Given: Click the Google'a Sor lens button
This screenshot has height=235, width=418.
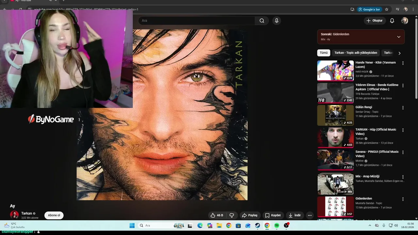Looking at the screenshot, I should click(x=369, y=9).
